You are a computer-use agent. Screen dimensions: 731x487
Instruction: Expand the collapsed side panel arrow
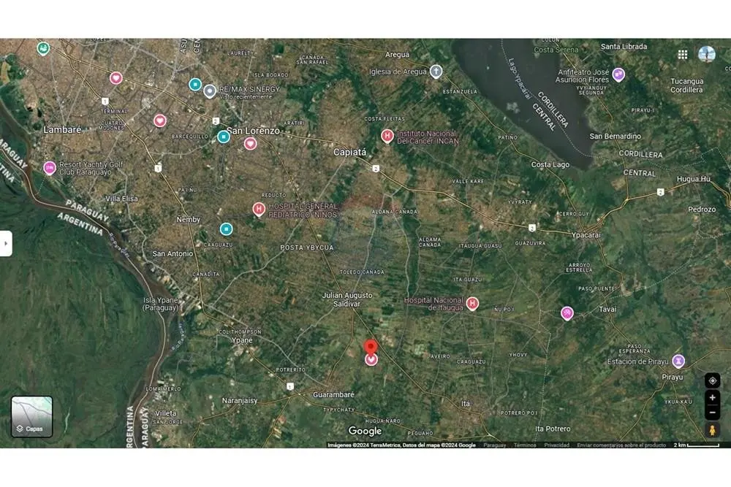click(6, 244)
